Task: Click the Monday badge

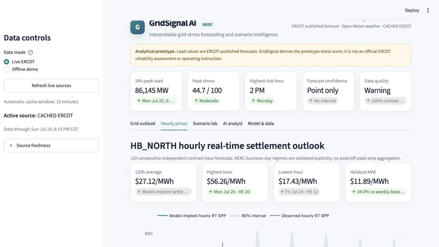Action: [x=262, y=101]
